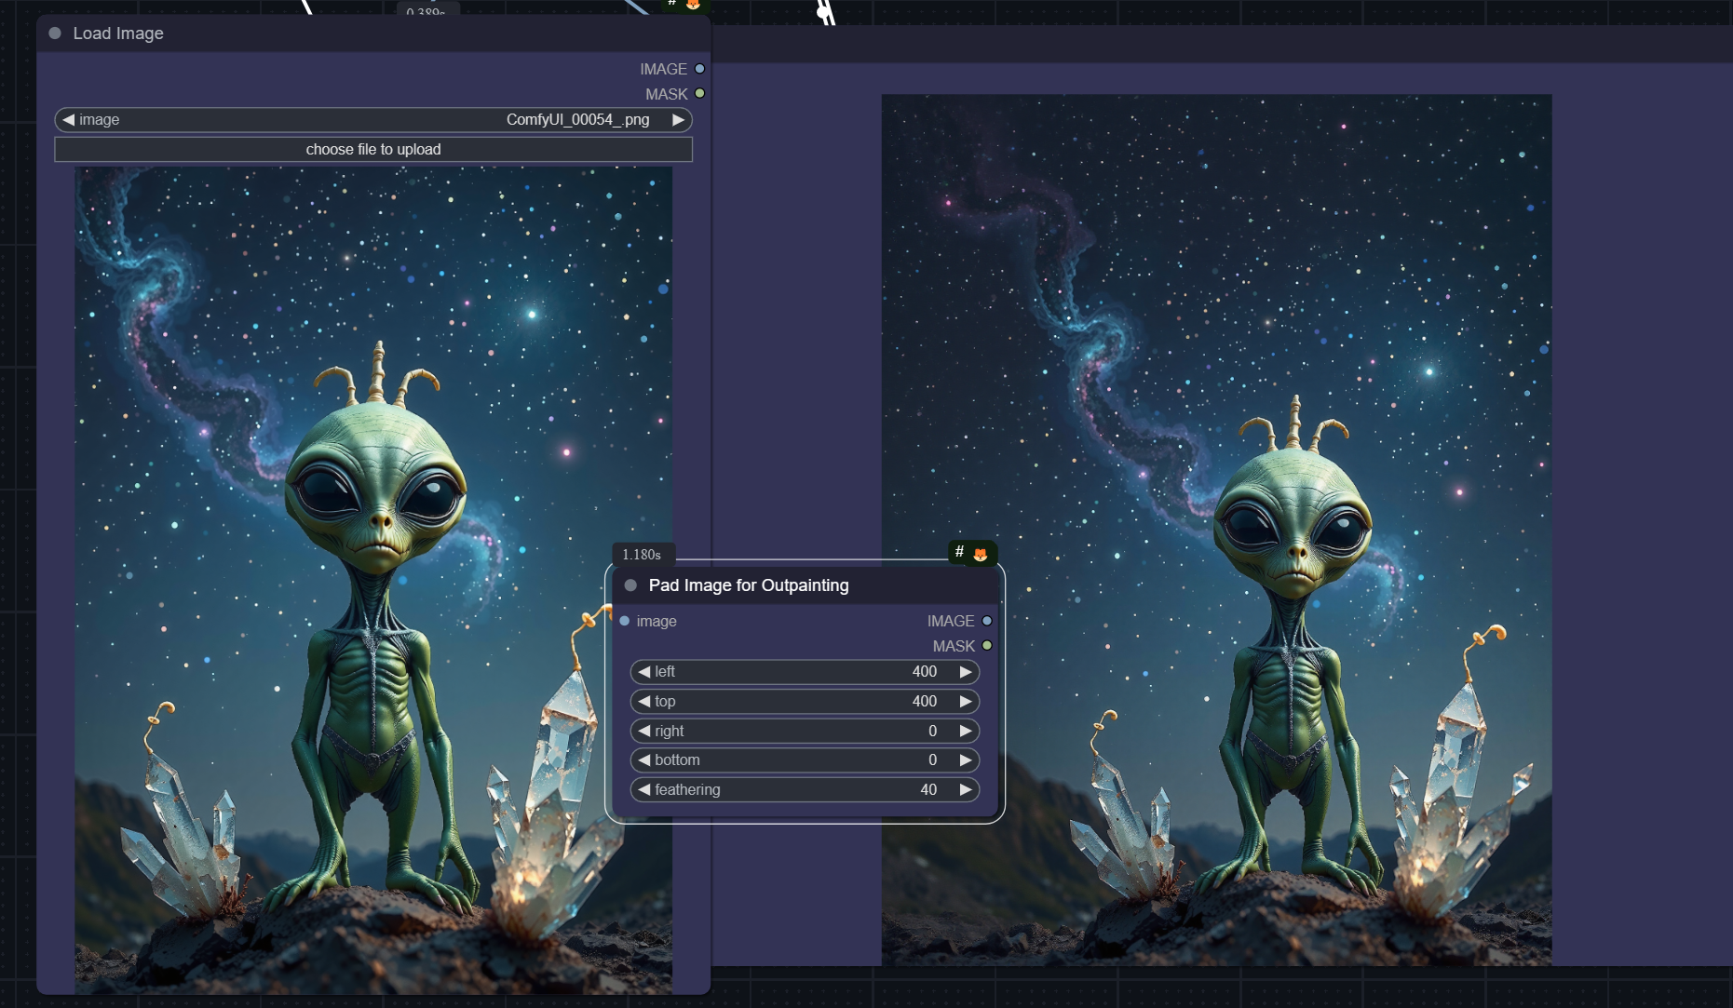Collapse the Load Image node via its dot

55,34
